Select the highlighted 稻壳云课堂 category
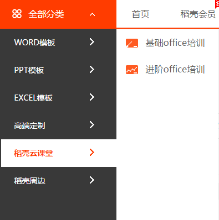 click(59, 153)
